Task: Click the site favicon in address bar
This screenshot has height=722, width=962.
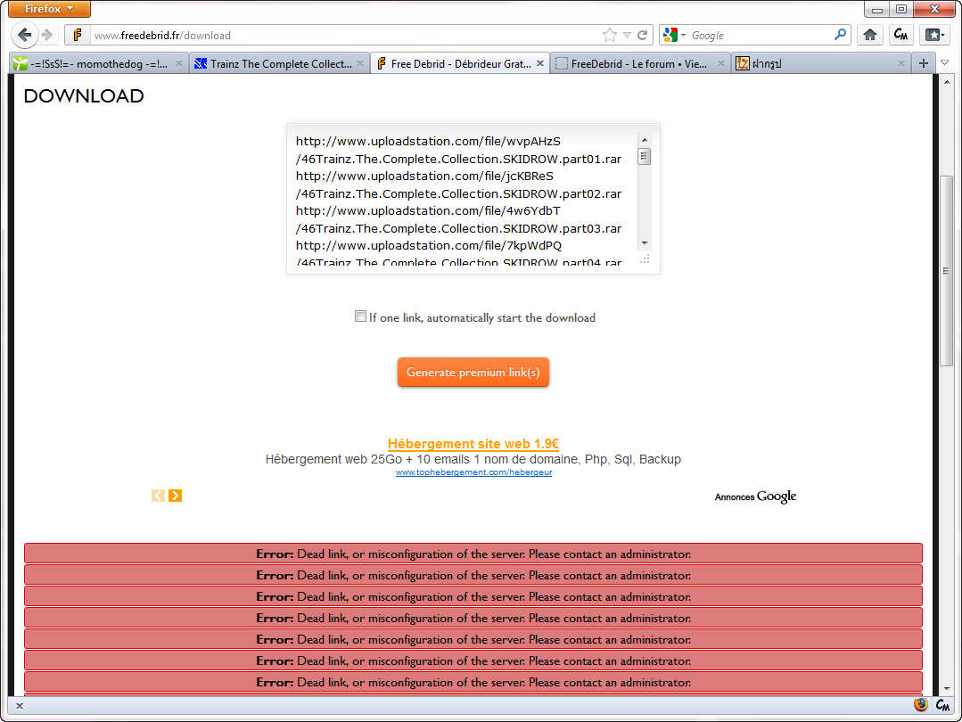Action: [78, 35]
